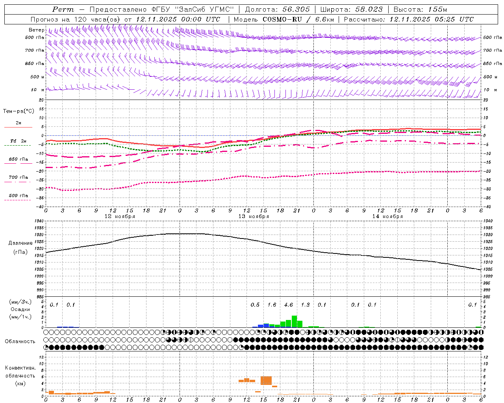Click the "(км)" unit under convective cloud label

click(x=20, y=383)
